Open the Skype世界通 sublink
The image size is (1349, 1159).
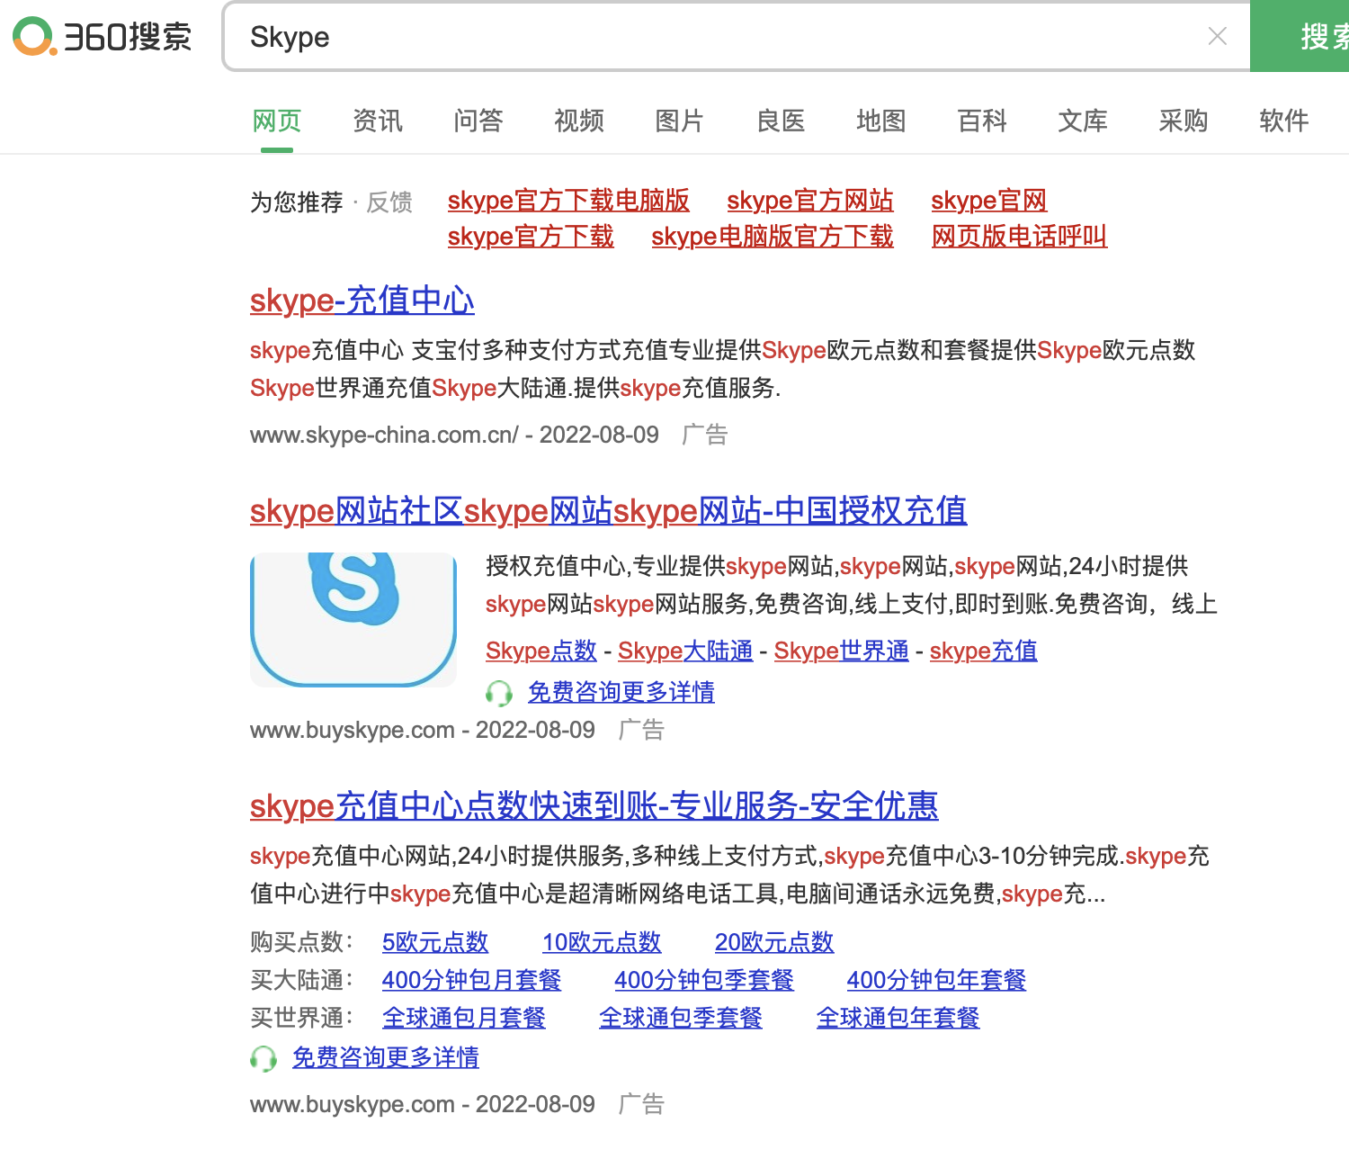(x=842, y=651)
